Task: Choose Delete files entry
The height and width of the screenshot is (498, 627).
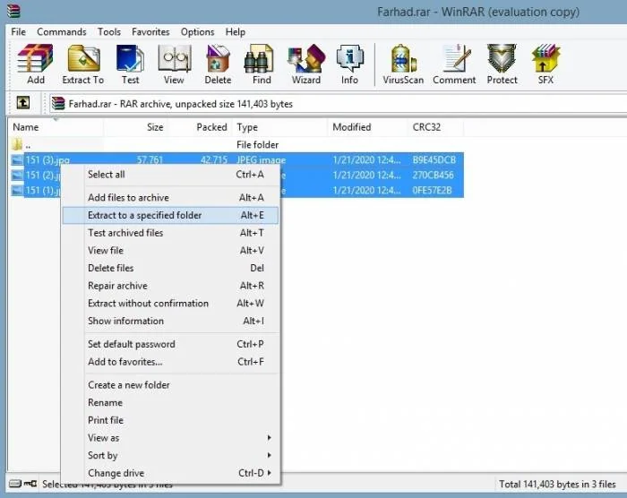Action: [171, 268]
